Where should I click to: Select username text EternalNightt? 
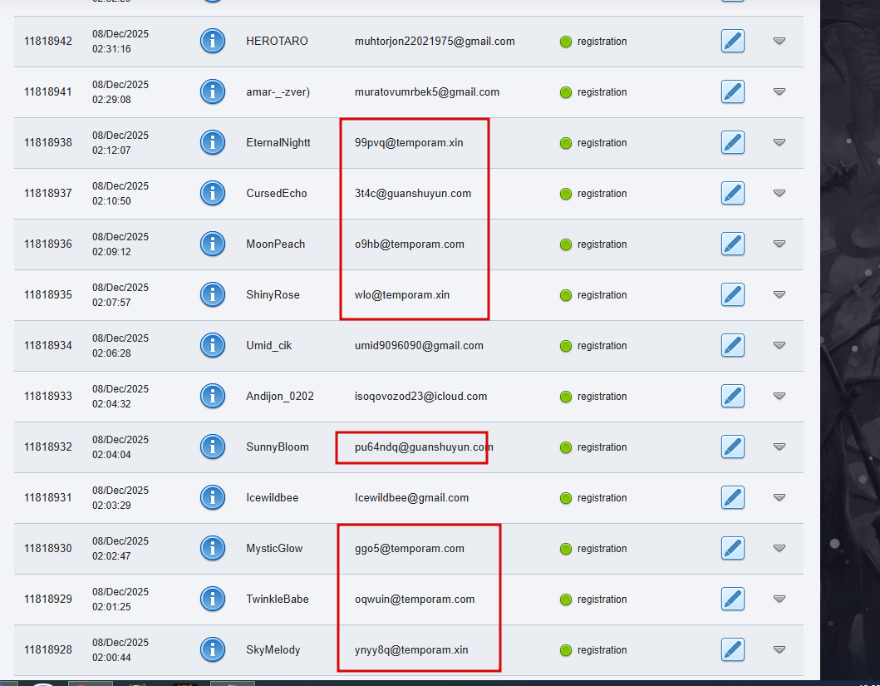278,142
